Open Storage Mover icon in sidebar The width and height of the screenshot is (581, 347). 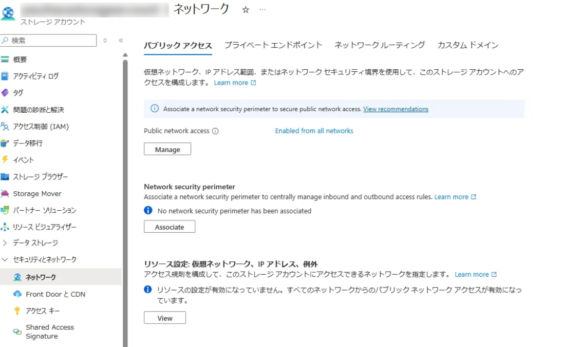[5, 194]
